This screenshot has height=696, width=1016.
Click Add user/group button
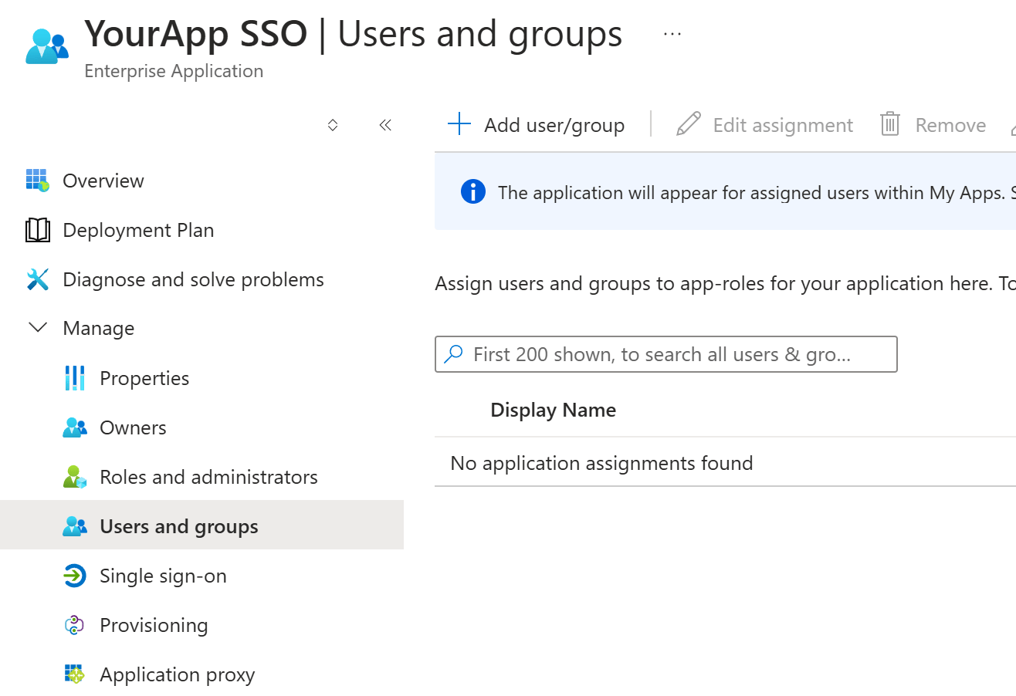[537, 125]
